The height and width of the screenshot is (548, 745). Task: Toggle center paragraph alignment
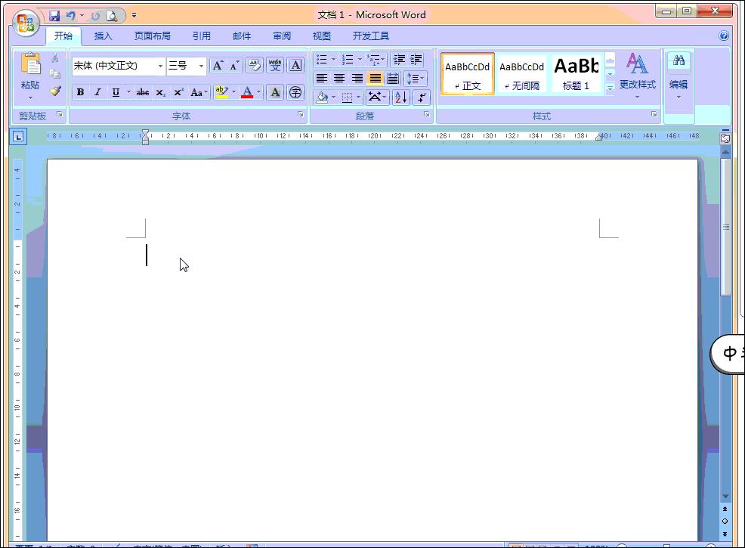click(x=338, y=79)
